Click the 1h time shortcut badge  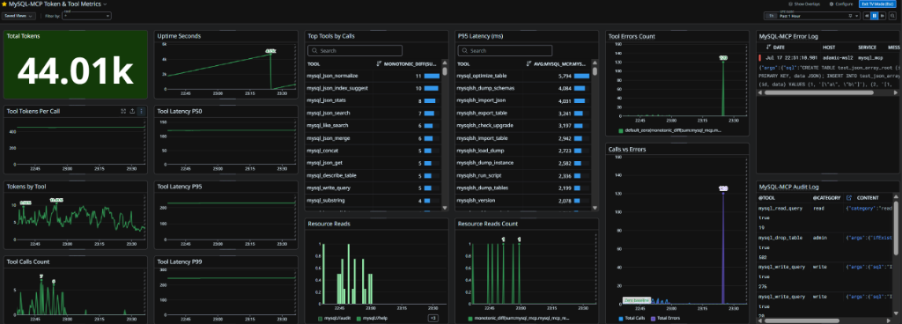tap(771, 16)
